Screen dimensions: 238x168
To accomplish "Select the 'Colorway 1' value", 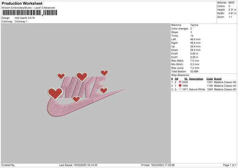I will (21, 21).
